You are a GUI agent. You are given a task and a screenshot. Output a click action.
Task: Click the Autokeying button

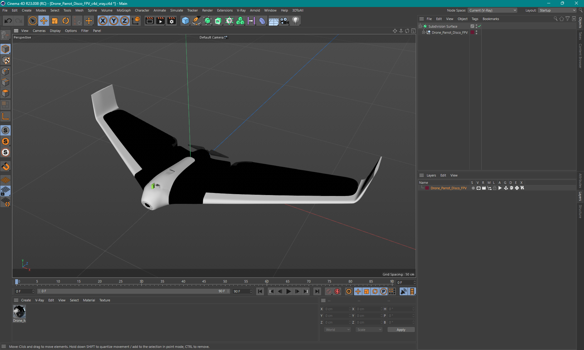[337, 291]
